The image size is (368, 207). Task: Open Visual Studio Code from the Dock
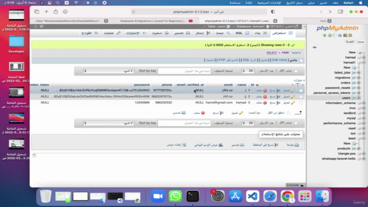[252, 196]
